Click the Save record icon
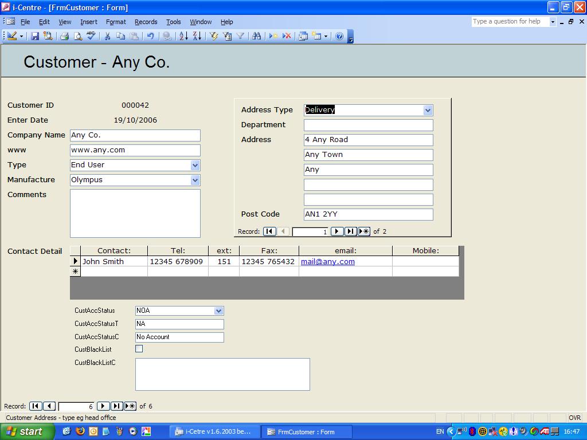 [35, 36]
